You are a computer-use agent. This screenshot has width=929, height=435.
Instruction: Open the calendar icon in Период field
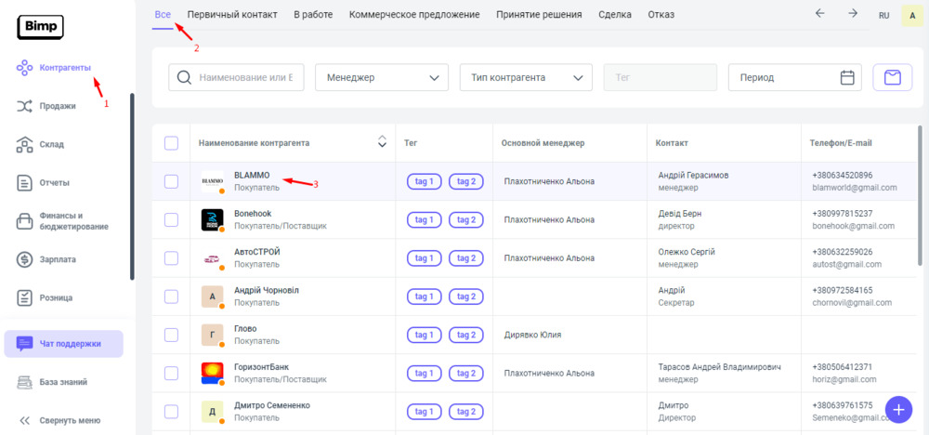[x=846, y=77]
